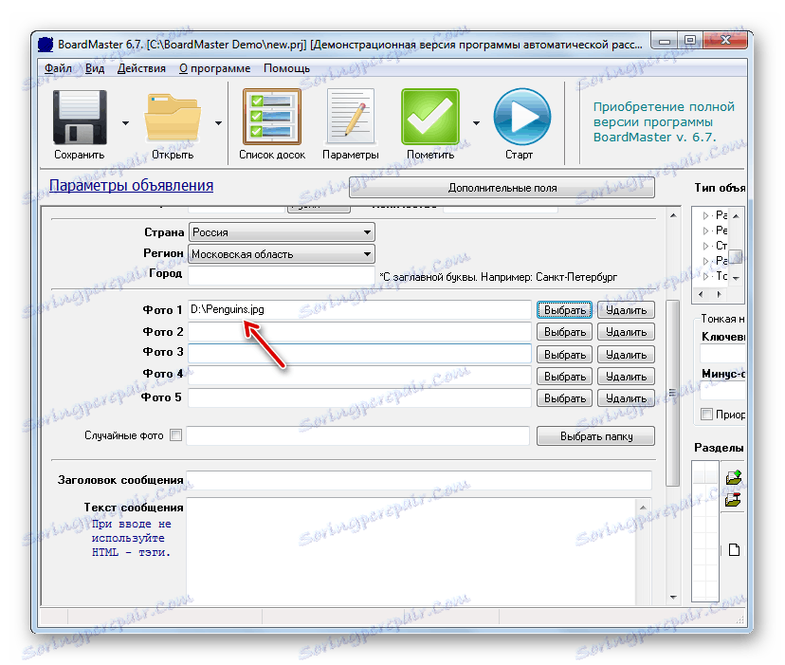Click the green Пометить checkmark icon
The width and height of the screenshot is (785, 665).
430,117
